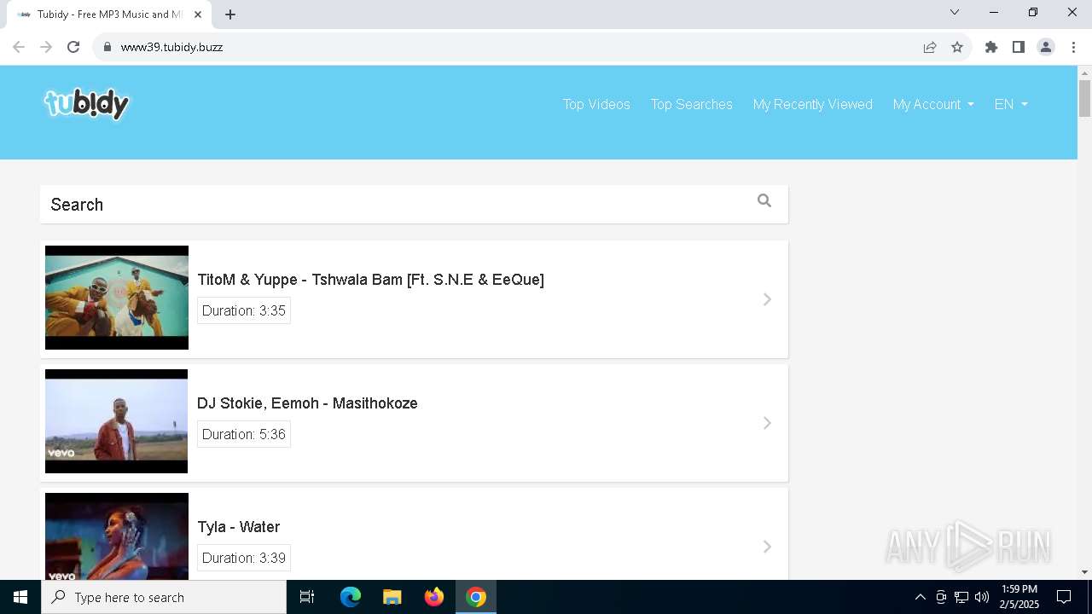
Task: Click the Tshwala Bam video thumbnail
Action: pos(117,298)
